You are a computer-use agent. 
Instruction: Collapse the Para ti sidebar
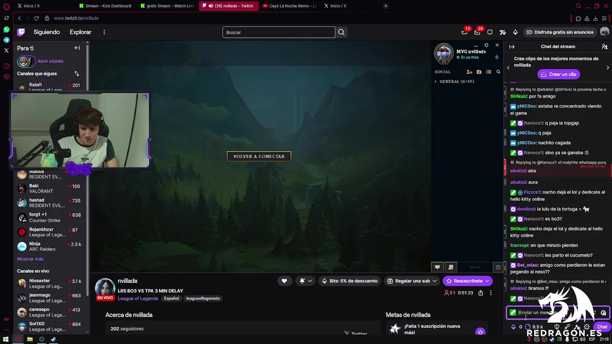point(77,48)
